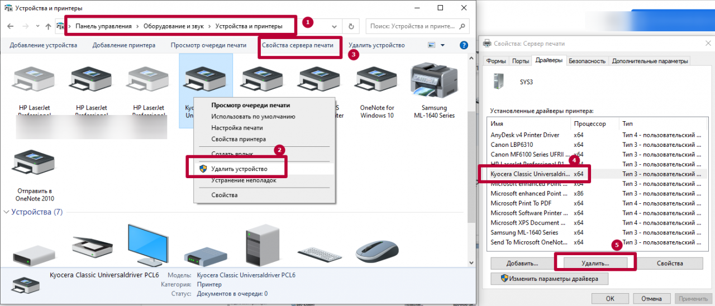Select the flatbed scanner device icon
This screenshot has width=715, height=306.
(92, 247)
